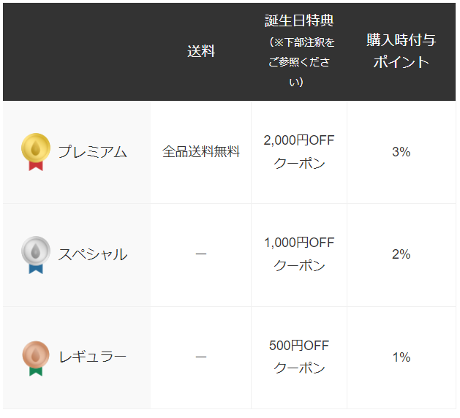Image resolution: width=460 pixels, height=418 pixels.
Task: Click the 2% points cell
Action: (x=401, y=254)
